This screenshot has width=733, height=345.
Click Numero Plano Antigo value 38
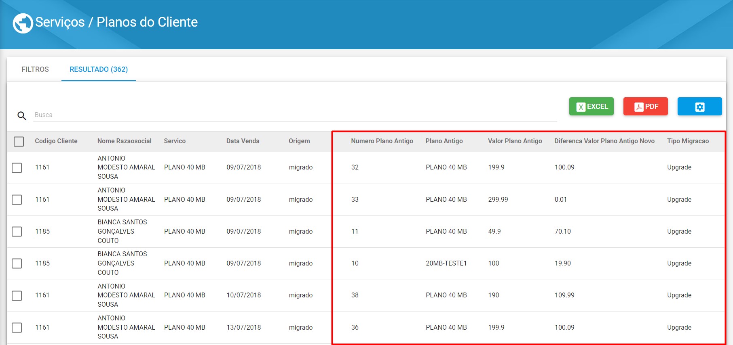point(355,295)
